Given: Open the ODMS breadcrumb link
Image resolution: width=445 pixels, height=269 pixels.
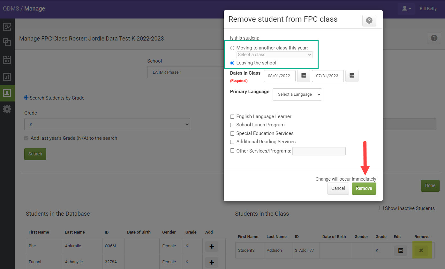Looking at the screenshot, I should click(x=11, y=9).
